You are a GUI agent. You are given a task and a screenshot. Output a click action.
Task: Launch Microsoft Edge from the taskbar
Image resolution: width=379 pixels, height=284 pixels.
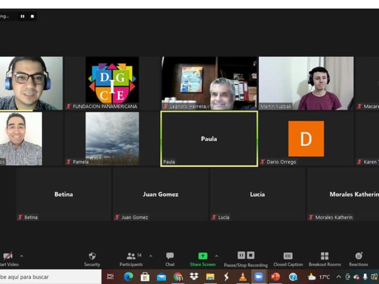pyautogui.click(x=128, y=277)
